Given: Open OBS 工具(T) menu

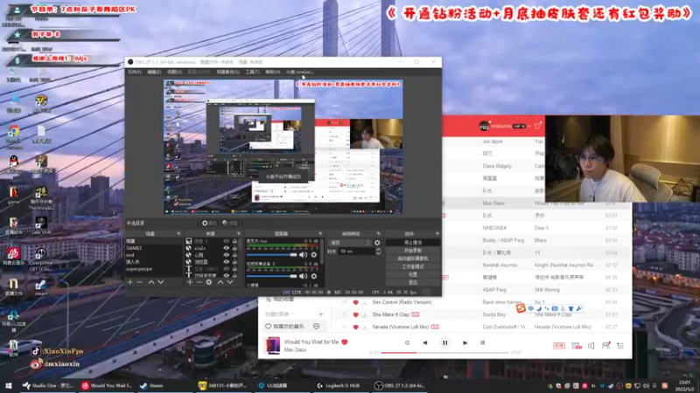Looking at the screenshot, I should click(x=252, y=72).
